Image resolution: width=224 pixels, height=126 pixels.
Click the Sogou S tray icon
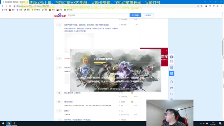pyautogui.click(x=207, y=123)
